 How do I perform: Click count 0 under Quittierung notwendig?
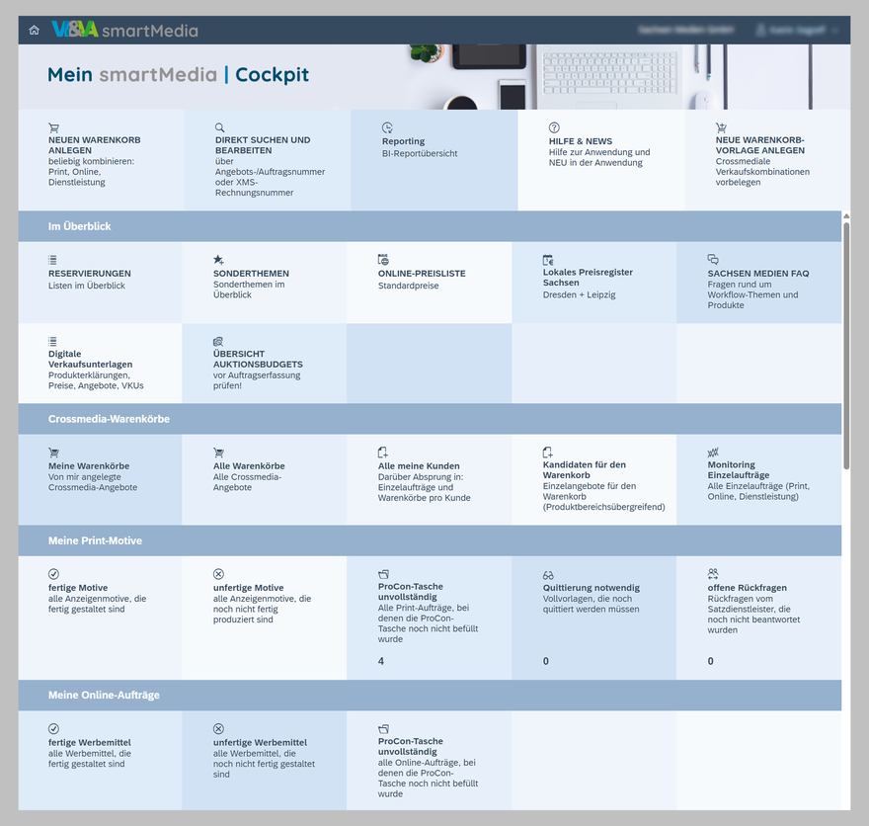pos(546,661)
